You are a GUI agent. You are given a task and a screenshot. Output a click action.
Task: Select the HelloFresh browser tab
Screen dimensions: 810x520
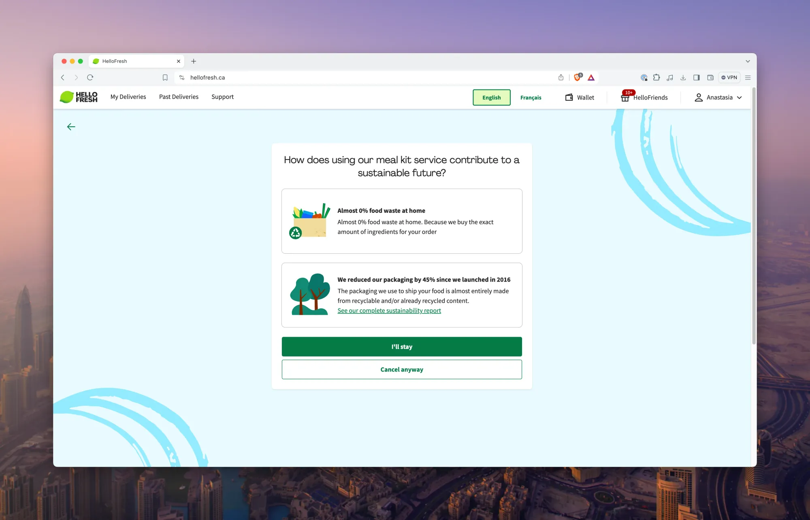[x=136, y=61]
